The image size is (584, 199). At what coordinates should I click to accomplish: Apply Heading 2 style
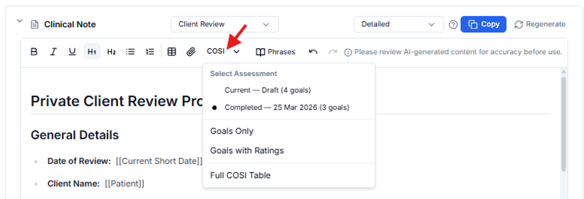111,51
